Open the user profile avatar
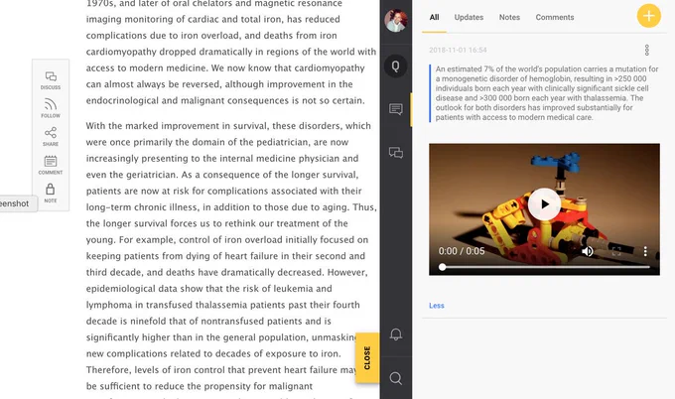The height and width of the screenshot is (399, 675). coord(396,20)
